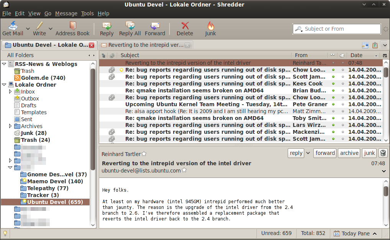Open the Address Book
Image resolution: width=390 pixels, height=240 pixels.
click(72, 29)
